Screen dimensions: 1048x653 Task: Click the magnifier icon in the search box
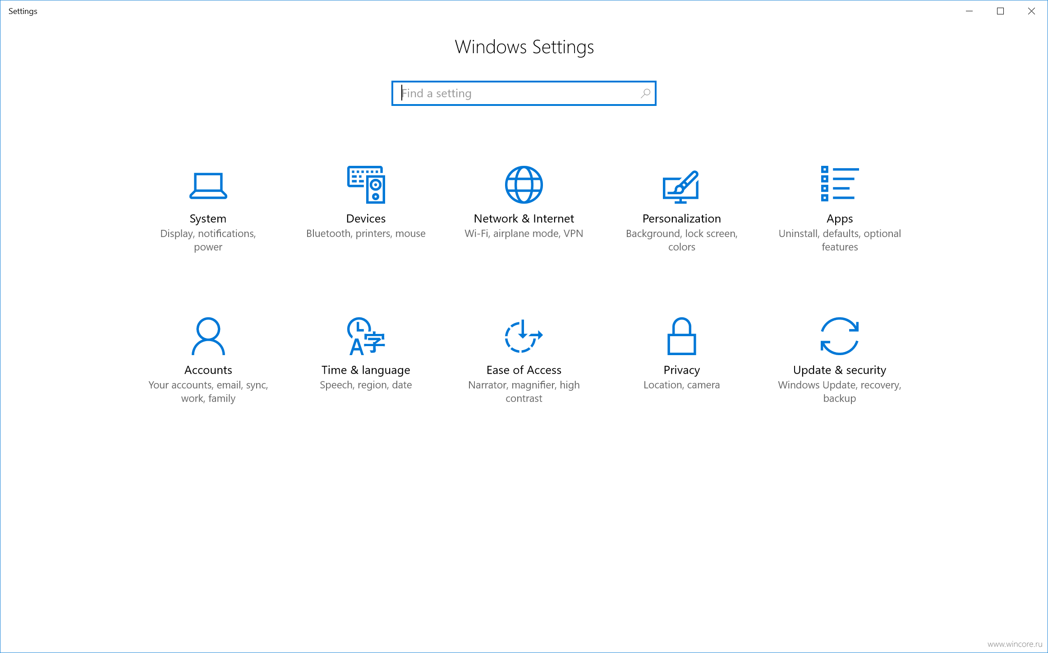(x=645, y=93)
